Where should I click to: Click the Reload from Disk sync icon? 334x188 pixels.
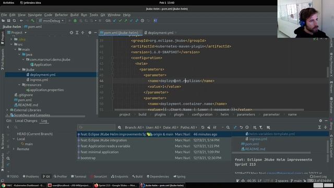(x=14, y=21)
